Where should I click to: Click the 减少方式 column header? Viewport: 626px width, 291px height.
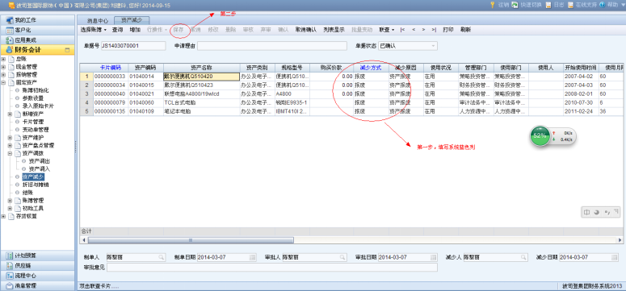pos(371,68)
